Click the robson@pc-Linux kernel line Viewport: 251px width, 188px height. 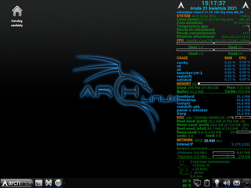tap(210, 12)
